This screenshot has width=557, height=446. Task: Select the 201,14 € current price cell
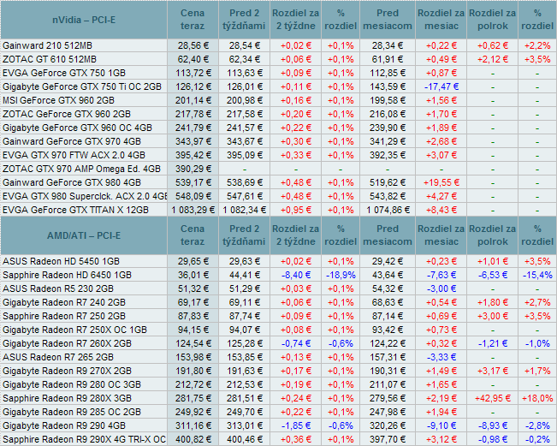coord(193,100)
